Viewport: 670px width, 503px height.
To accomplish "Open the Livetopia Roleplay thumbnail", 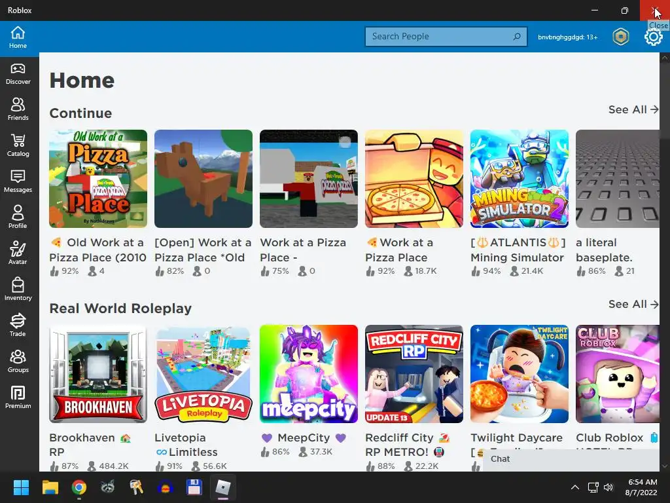I will point(203,374).
